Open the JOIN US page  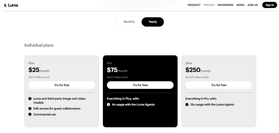point(253,5)
